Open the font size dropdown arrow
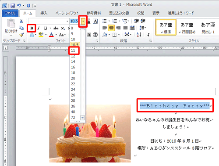 click(x=83, y=22)
